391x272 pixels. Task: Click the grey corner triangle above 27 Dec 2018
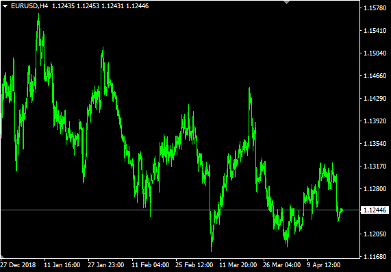2,256
